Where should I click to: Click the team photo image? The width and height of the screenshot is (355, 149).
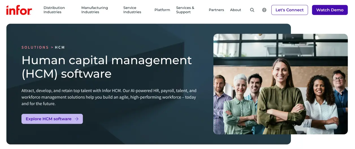tap(280, 84)
